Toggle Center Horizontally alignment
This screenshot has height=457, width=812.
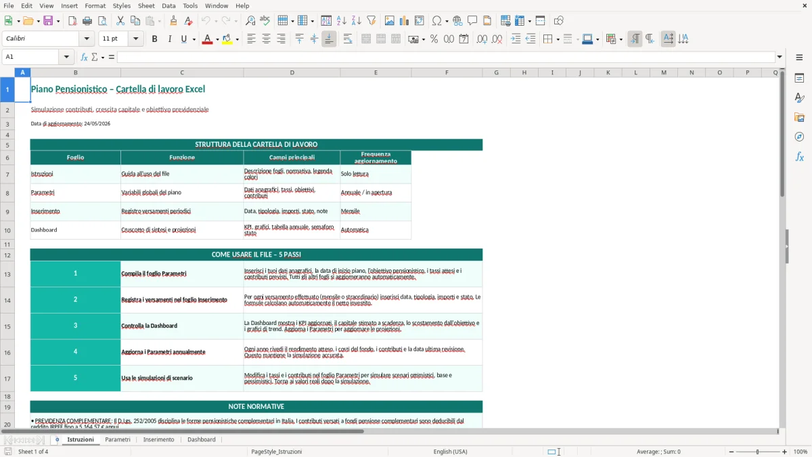click(x=266, y=39)
